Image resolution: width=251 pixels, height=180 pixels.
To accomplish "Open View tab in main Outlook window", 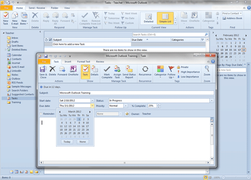I will [x=67, y=8].
